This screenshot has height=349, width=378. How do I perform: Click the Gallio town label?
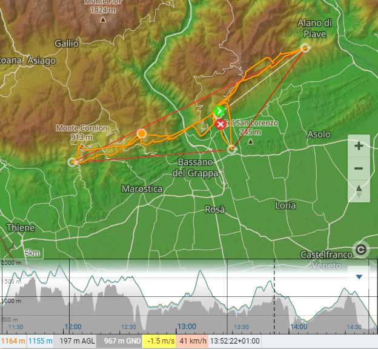67,44
